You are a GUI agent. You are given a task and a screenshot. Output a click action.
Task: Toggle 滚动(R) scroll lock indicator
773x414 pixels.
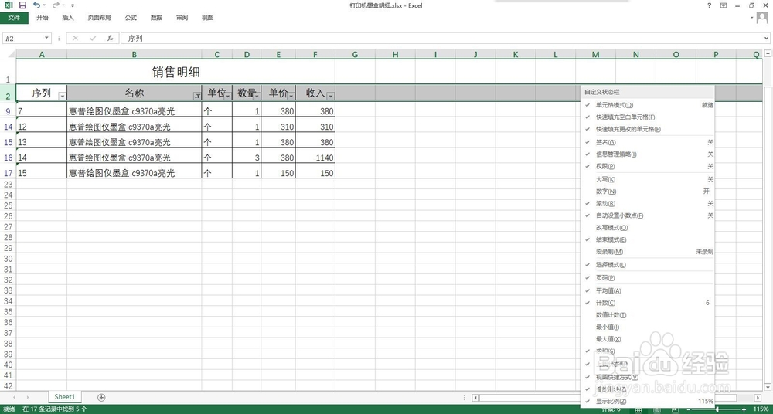648,204
